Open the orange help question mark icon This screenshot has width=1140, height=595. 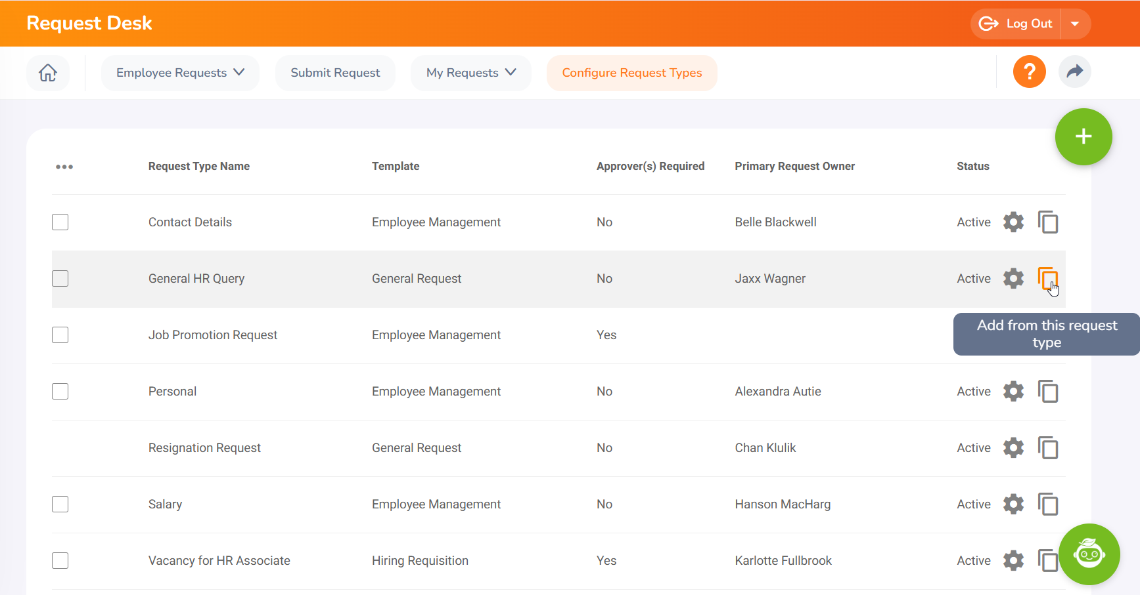pyautogui.click(x=1029, y=72)
